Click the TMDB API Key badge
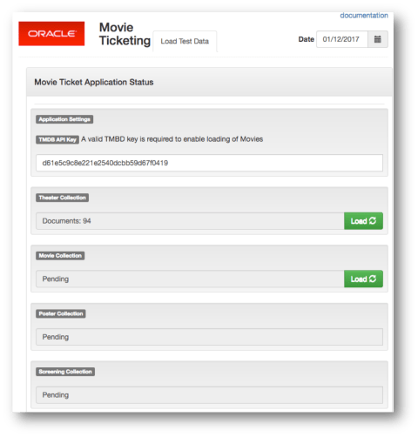Viewport: 418px width, 437px height. pos(57,139)
